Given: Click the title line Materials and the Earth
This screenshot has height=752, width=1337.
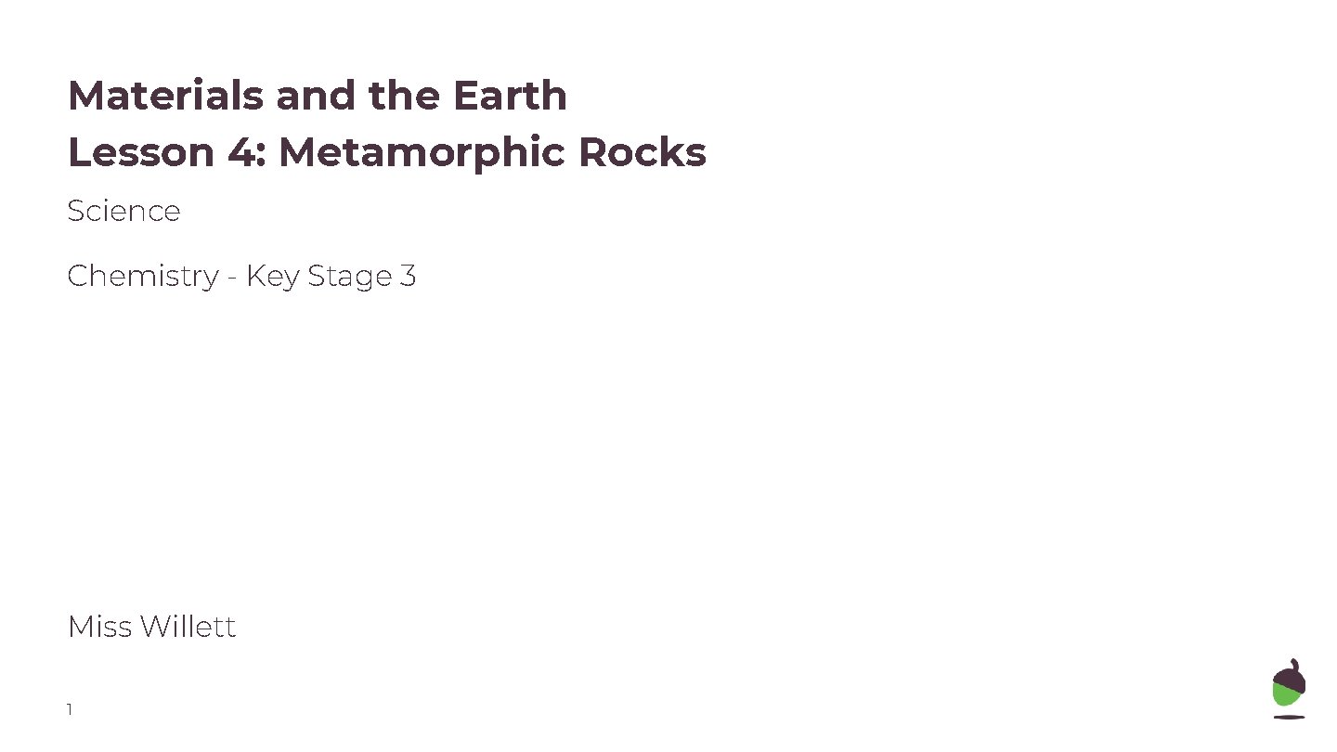Looking at the screenshot, I should click(318, 96).
